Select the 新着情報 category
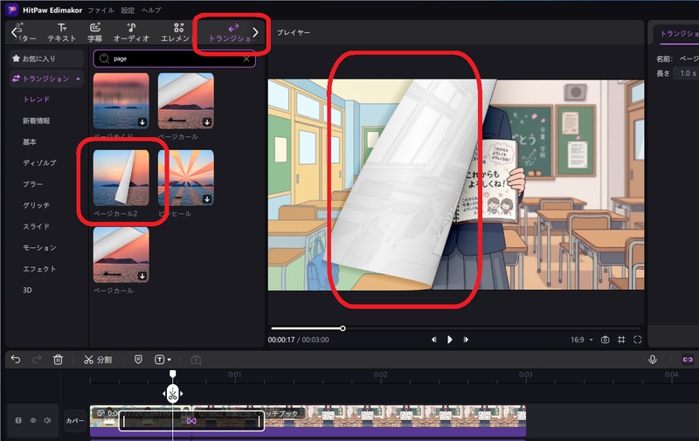 click(36, 121)
